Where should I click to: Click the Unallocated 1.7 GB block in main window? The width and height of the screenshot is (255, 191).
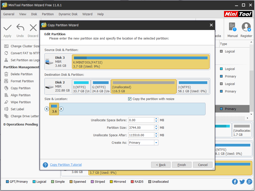[x=242, y=130]
